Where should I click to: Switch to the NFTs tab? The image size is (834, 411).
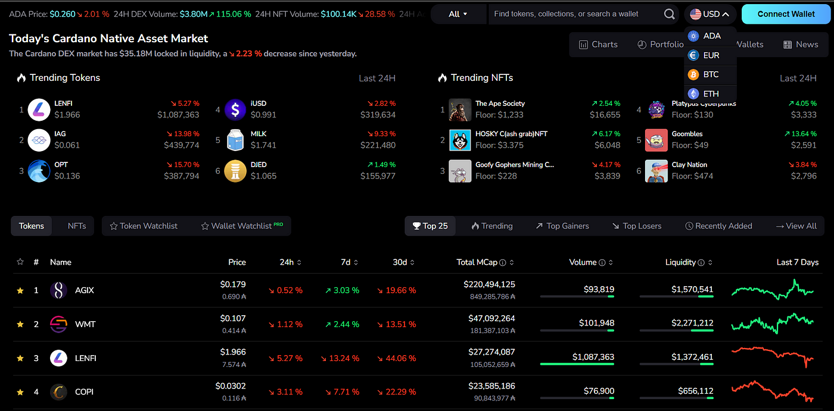click(77, 226)
